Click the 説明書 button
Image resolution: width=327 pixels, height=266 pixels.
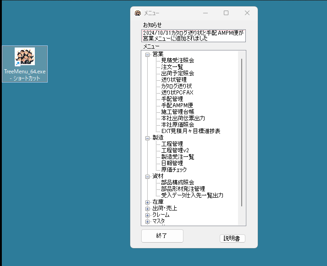coord(233,238)
